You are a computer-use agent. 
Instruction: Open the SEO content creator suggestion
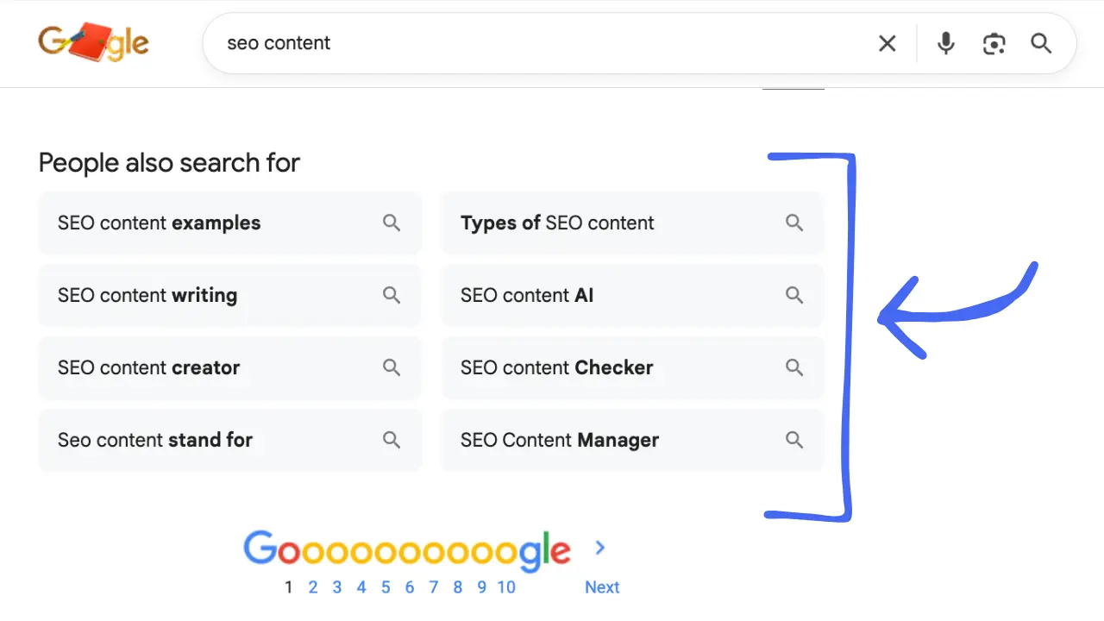coord(149,368)
